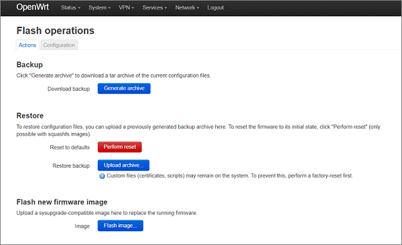
Task: Click the Flash image button
Action: coord(121,226)
